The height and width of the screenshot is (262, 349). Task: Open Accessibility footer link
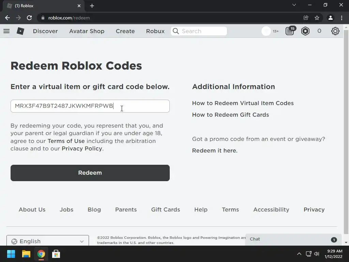click(x=271, y=210)
